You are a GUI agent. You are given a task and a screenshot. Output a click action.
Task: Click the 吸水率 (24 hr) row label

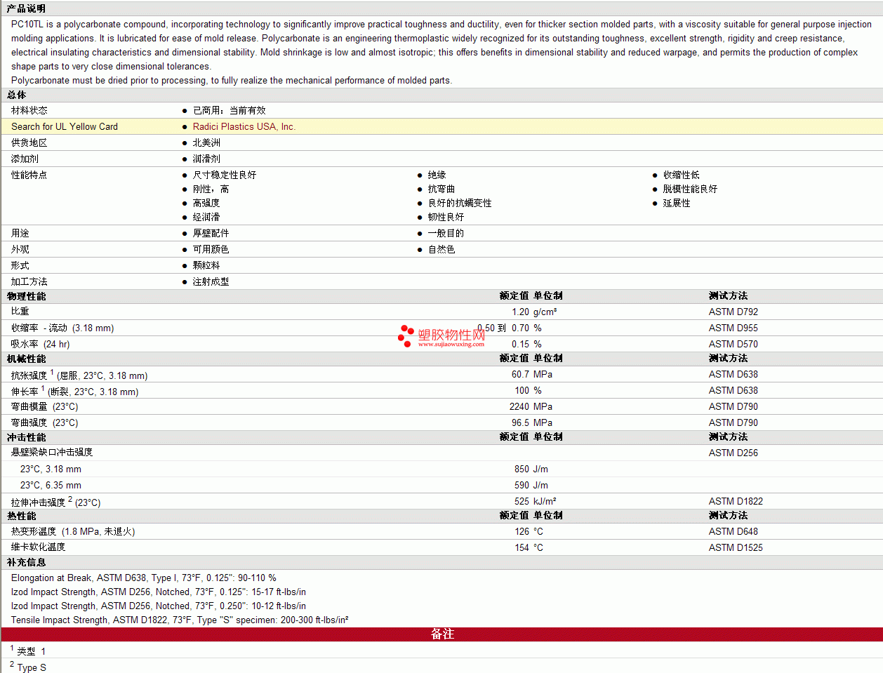[x=41, y=344]
